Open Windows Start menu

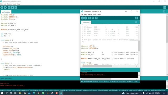point(2,93)
